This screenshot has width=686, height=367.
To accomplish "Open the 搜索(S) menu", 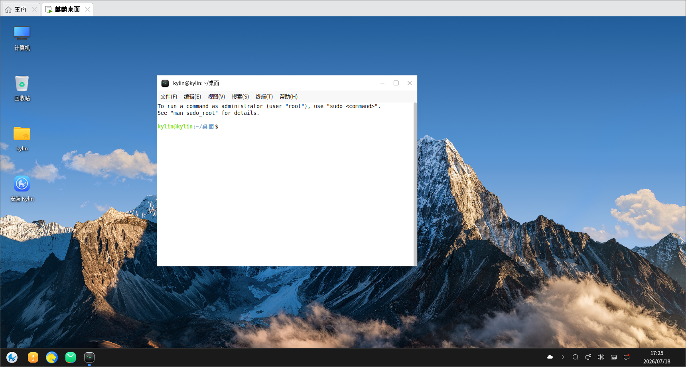I will (240, 97).
